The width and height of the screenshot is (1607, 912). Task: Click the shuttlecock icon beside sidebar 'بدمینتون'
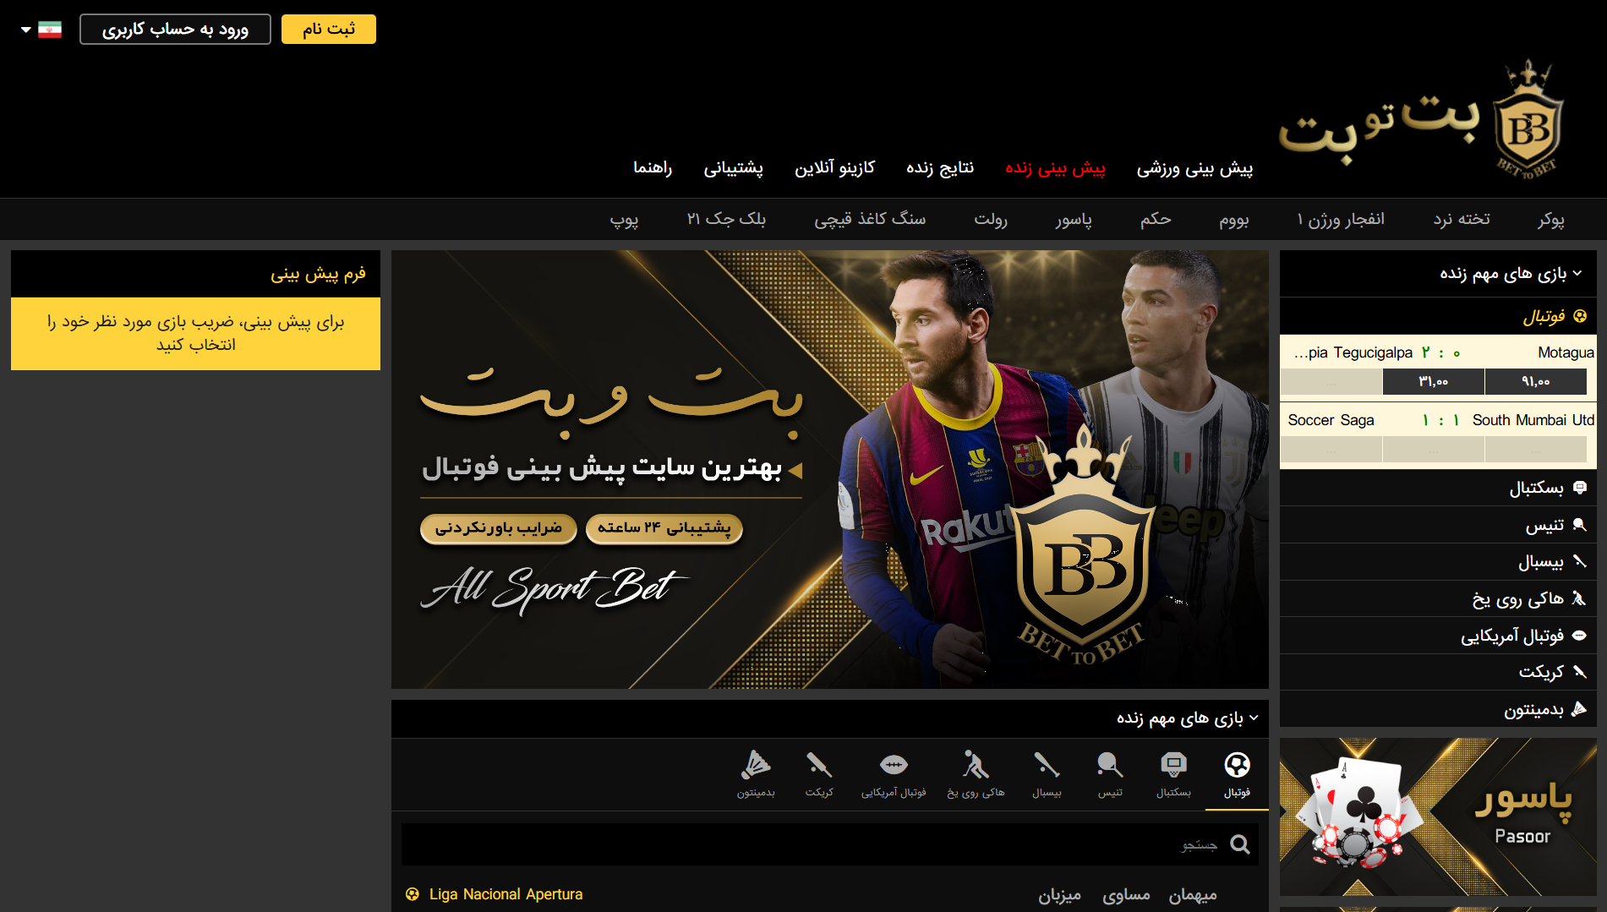(x=1579, y=709)
